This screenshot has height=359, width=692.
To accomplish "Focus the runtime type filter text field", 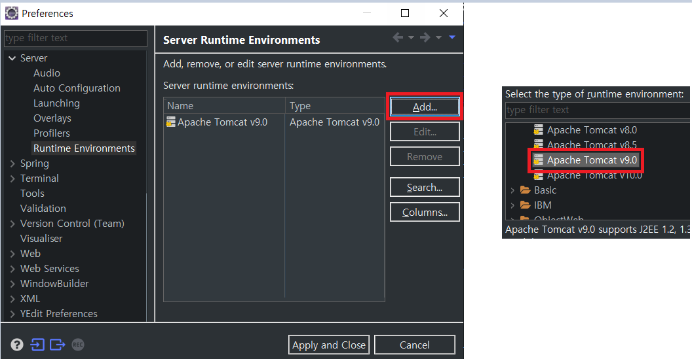I will pos(598,110).
